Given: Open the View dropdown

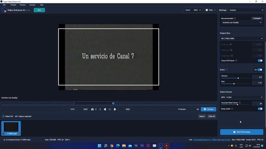Looking at the screenshot, I should tap(210, 10).
